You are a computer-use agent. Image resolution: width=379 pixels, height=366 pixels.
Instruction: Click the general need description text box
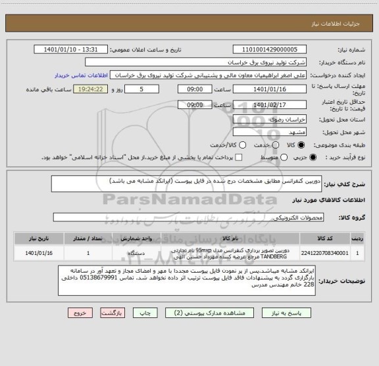[x=186, y=184]
